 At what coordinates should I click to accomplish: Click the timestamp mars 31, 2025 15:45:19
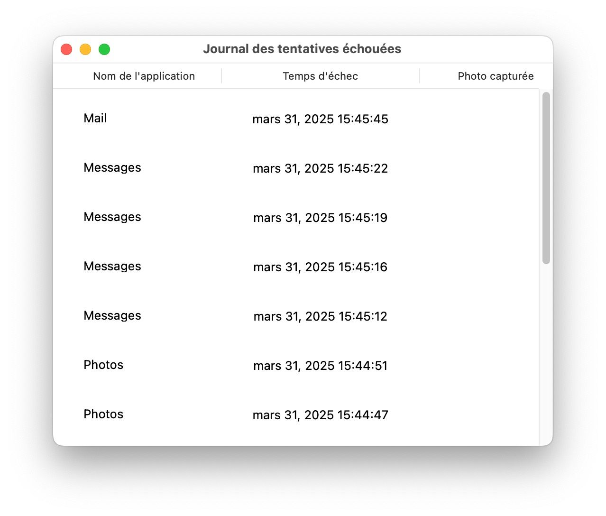(320, 218)
